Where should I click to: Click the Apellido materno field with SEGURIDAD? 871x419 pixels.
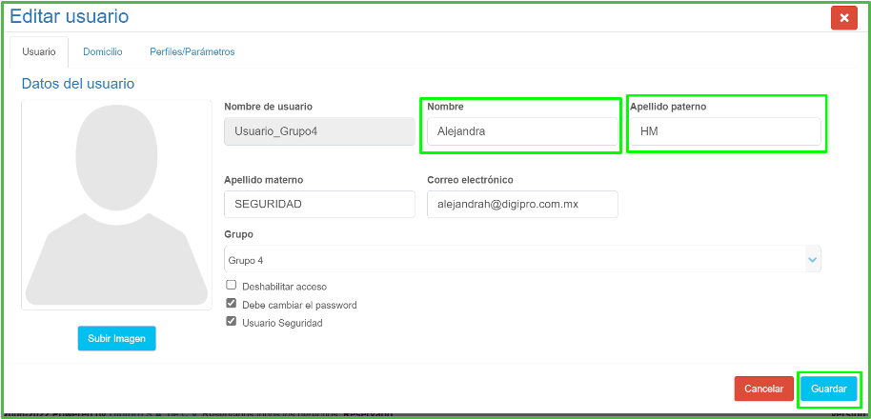pos(319,205)
